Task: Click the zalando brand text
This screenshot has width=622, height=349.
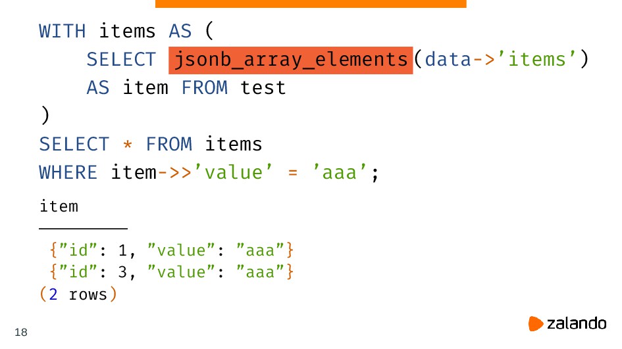Action: (x=577, y=323)
